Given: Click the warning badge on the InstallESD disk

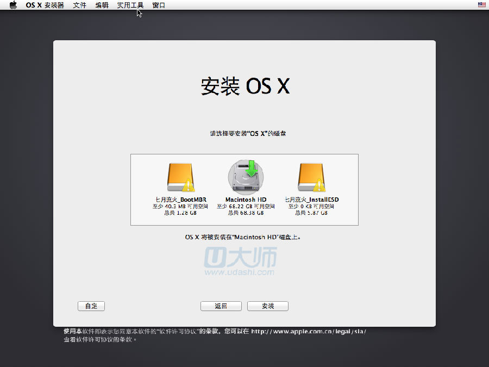Looking at the screenshot, I should click(319, 186).
